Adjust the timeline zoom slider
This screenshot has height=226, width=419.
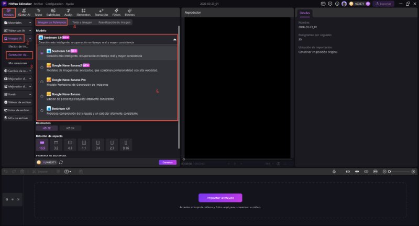click(x=389, y=172)
